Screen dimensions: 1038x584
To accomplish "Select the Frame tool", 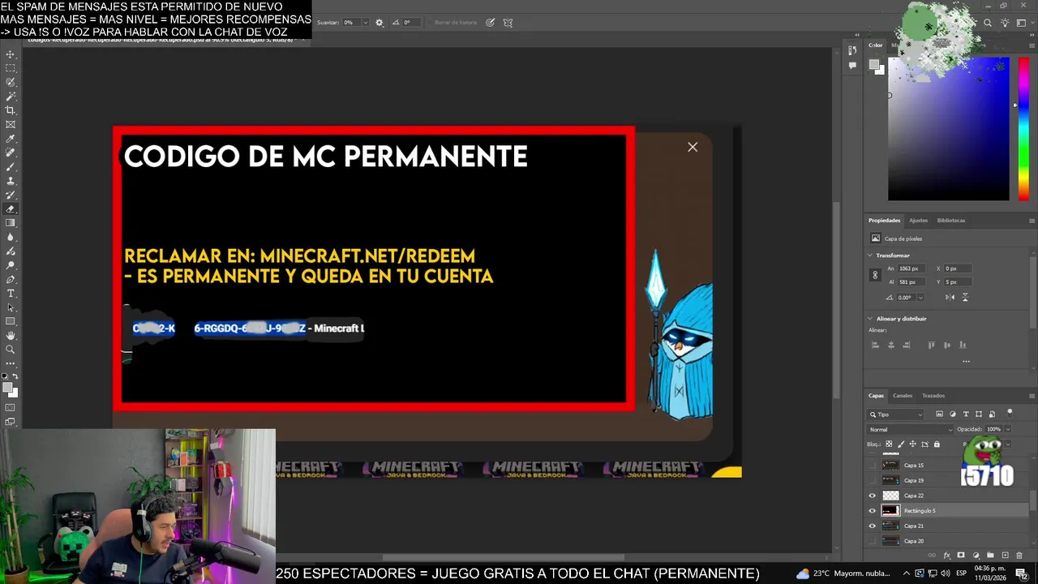I will (11, 124).
